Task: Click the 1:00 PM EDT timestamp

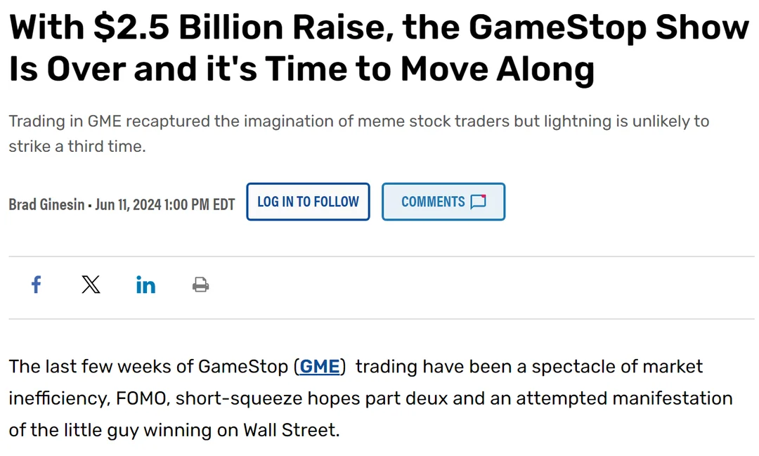Action: 200,204
